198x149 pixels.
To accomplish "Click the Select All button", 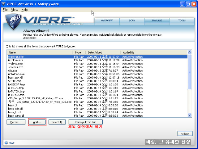I will coord(57,122).
